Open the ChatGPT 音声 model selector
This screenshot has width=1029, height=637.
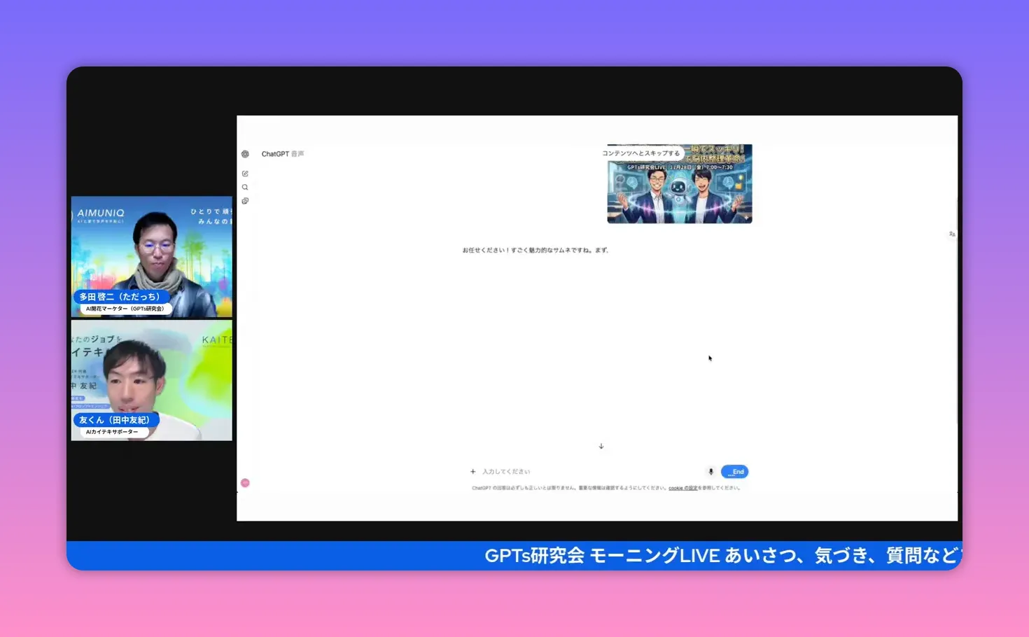coord(283,154)
